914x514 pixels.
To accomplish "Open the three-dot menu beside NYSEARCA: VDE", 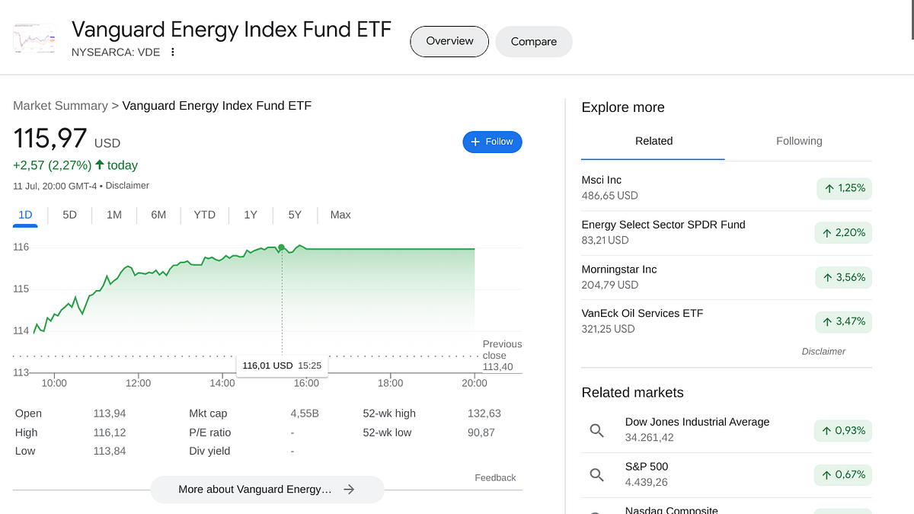I will tap(172, 52).
